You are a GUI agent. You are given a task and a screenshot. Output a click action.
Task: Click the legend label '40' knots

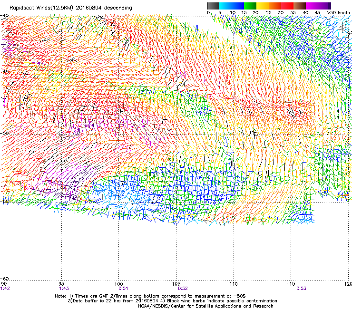point(305,13)
